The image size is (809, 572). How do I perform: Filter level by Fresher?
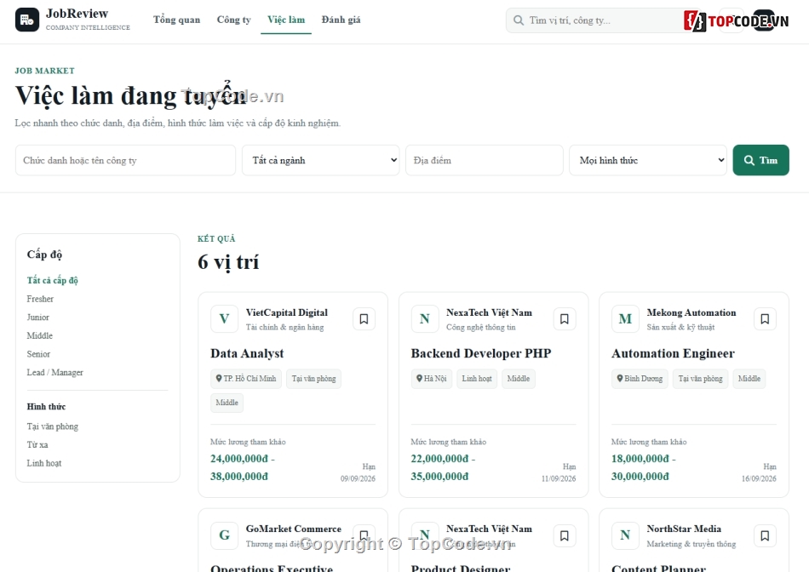[x=40, y=299]
